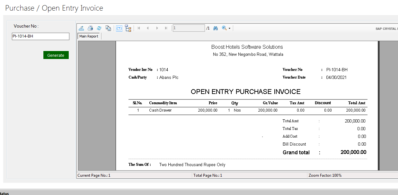Go to the previous report page

point(148,28)
